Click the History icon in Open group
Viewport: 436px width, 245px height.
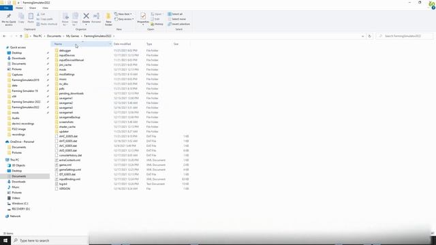click(153, 24)
